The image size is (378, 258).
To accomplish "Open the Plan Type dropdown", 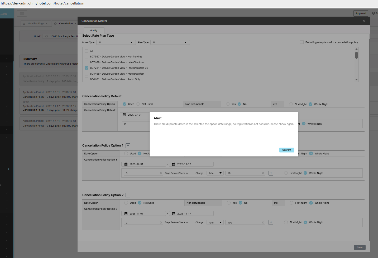I will pyautogui.click(x=170, y=42).
